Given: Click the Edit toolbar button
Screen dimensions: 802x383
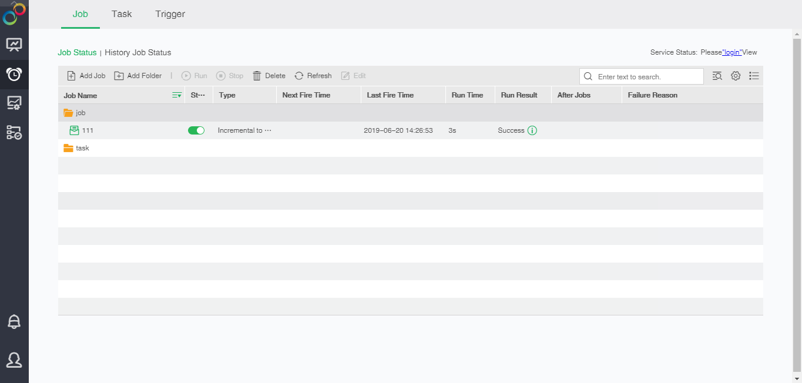Looking at the screenshot, I should point(354,76).
